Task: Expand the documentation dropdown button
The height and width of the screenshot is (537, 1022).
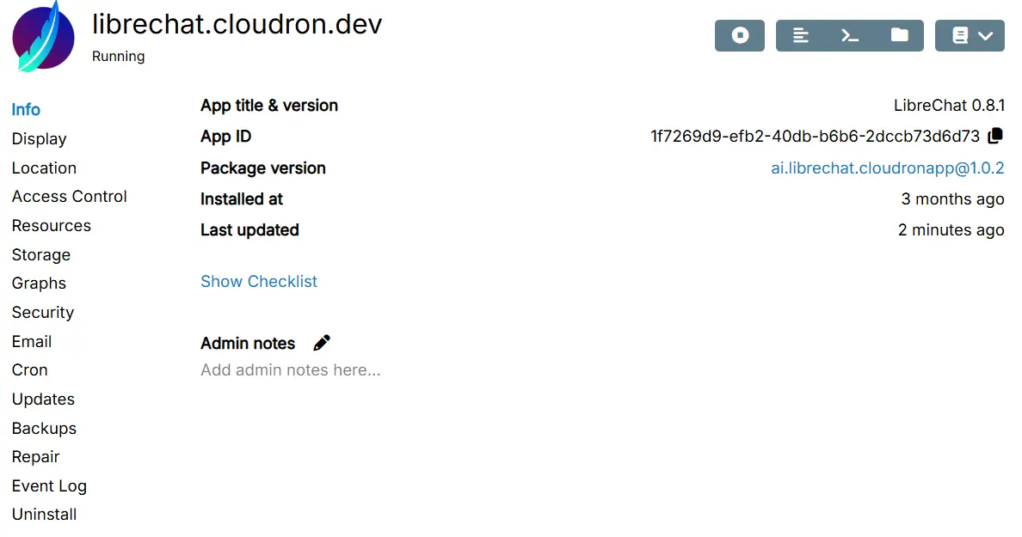Action: click(x=970, y=36)
